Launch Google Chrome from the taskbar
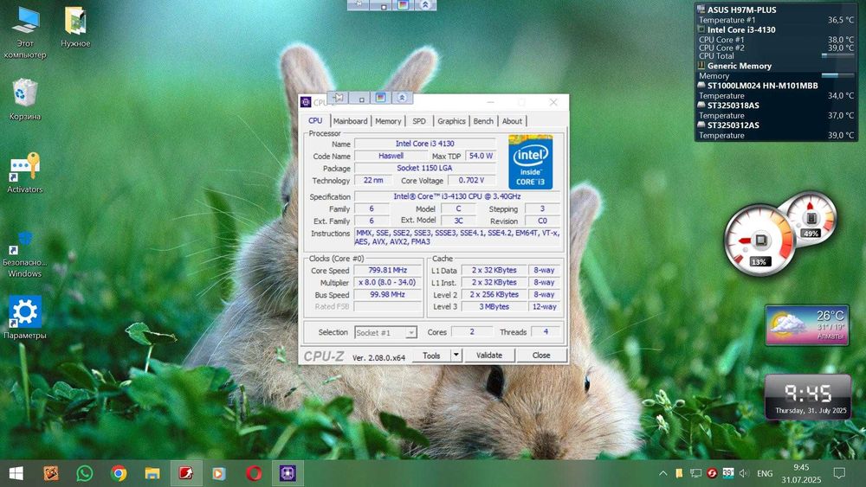This screenshot has height=487, width=866. pyautogui.click(x=118, y=473)
